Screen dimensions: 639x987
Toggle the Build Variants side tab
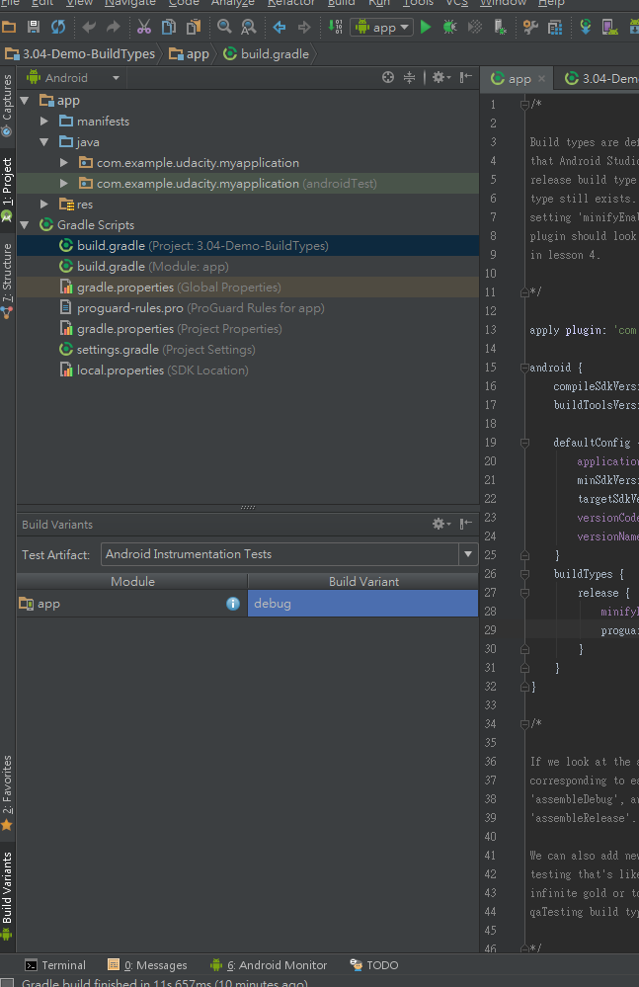(7, 896)
